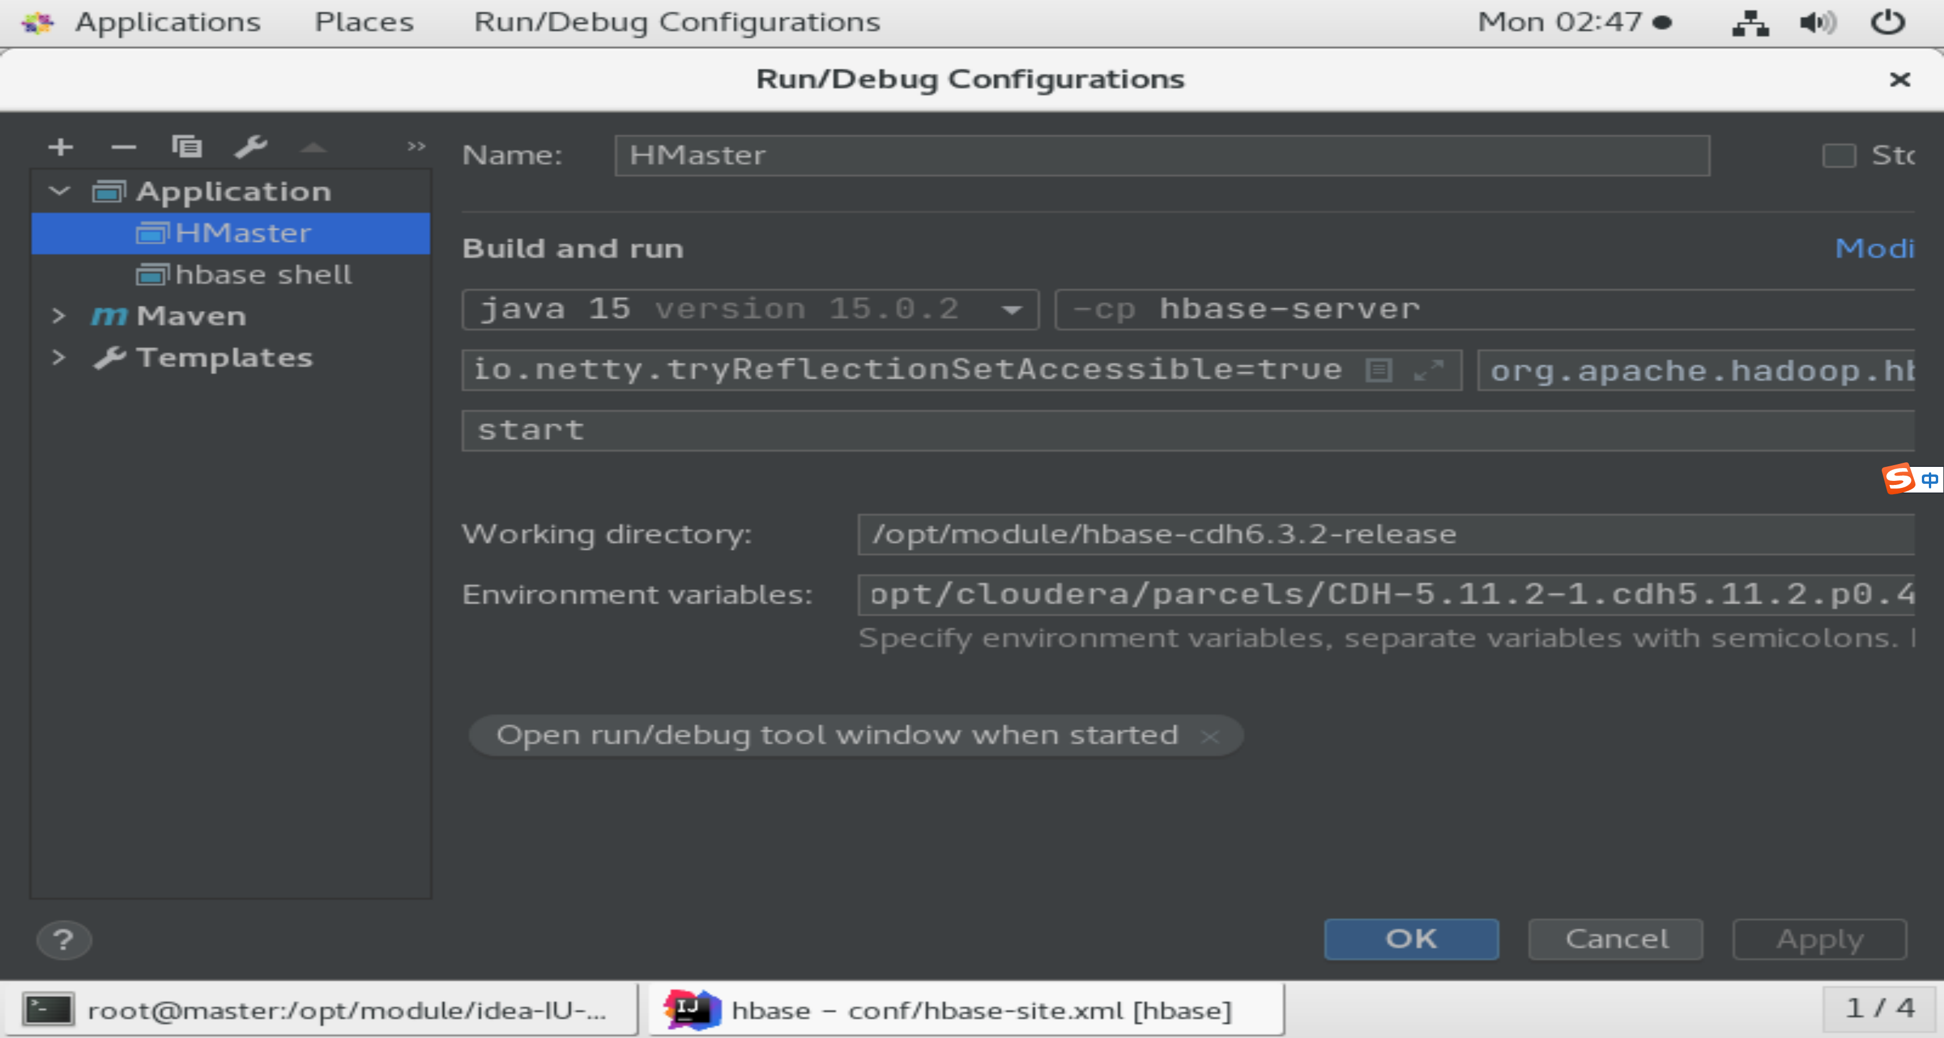Viewport: 1944px width, 1038px height.
Task: Click the VM options list icon
Action: coord(1379,370)
